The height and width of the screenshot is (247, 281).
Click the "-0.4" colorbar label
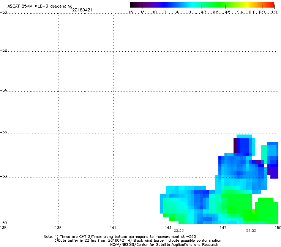pyautogui.click(x=239, y=12)
